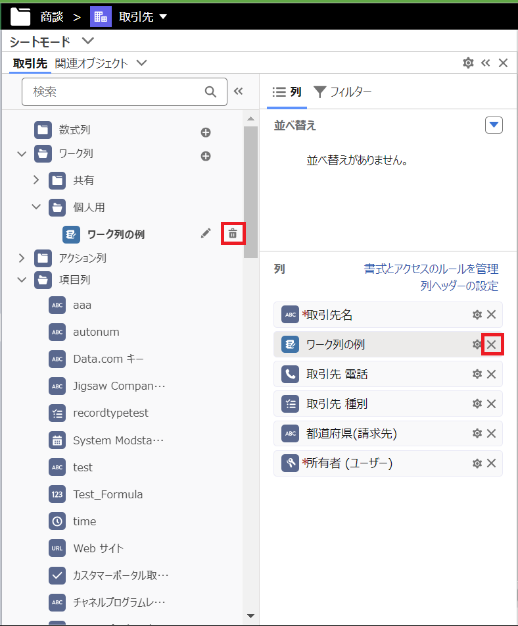Open settings gear for 取引先名 column
The image size is (518, 626).
477,315
